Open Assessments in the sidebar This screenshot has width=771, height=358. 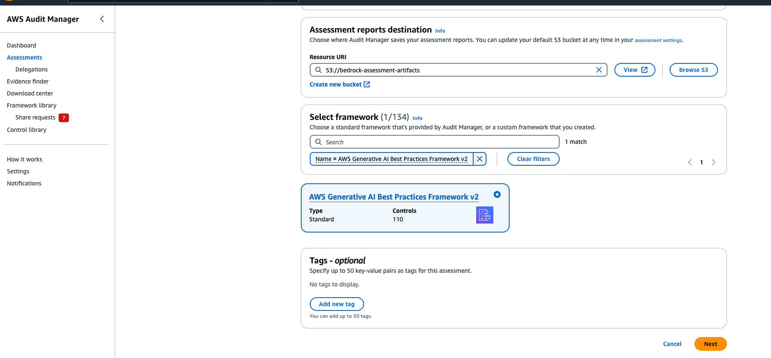[24, 57]
